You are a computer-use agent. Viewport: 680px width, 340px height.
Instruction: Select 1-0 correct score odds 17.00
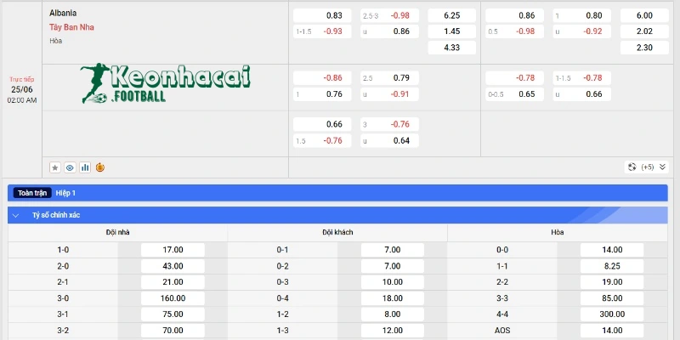173,250
